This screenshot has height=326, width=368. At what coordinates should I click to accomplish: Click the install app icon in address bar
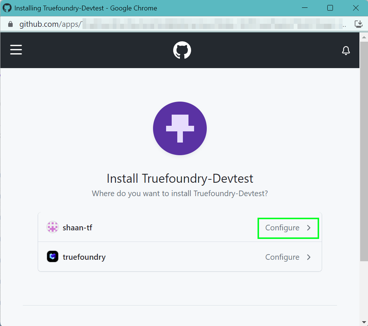tap(358, 24)
